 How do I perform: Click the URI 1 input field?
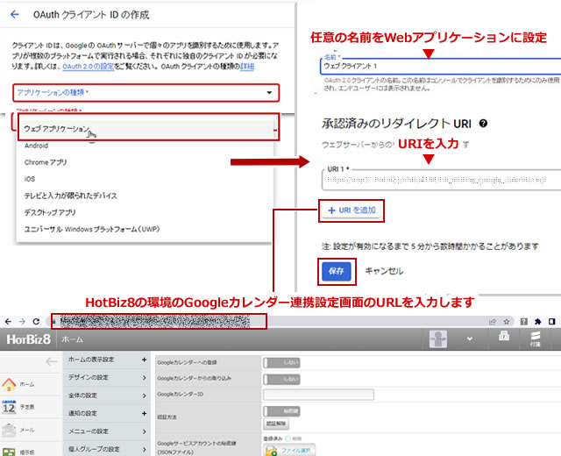point(442,180)
